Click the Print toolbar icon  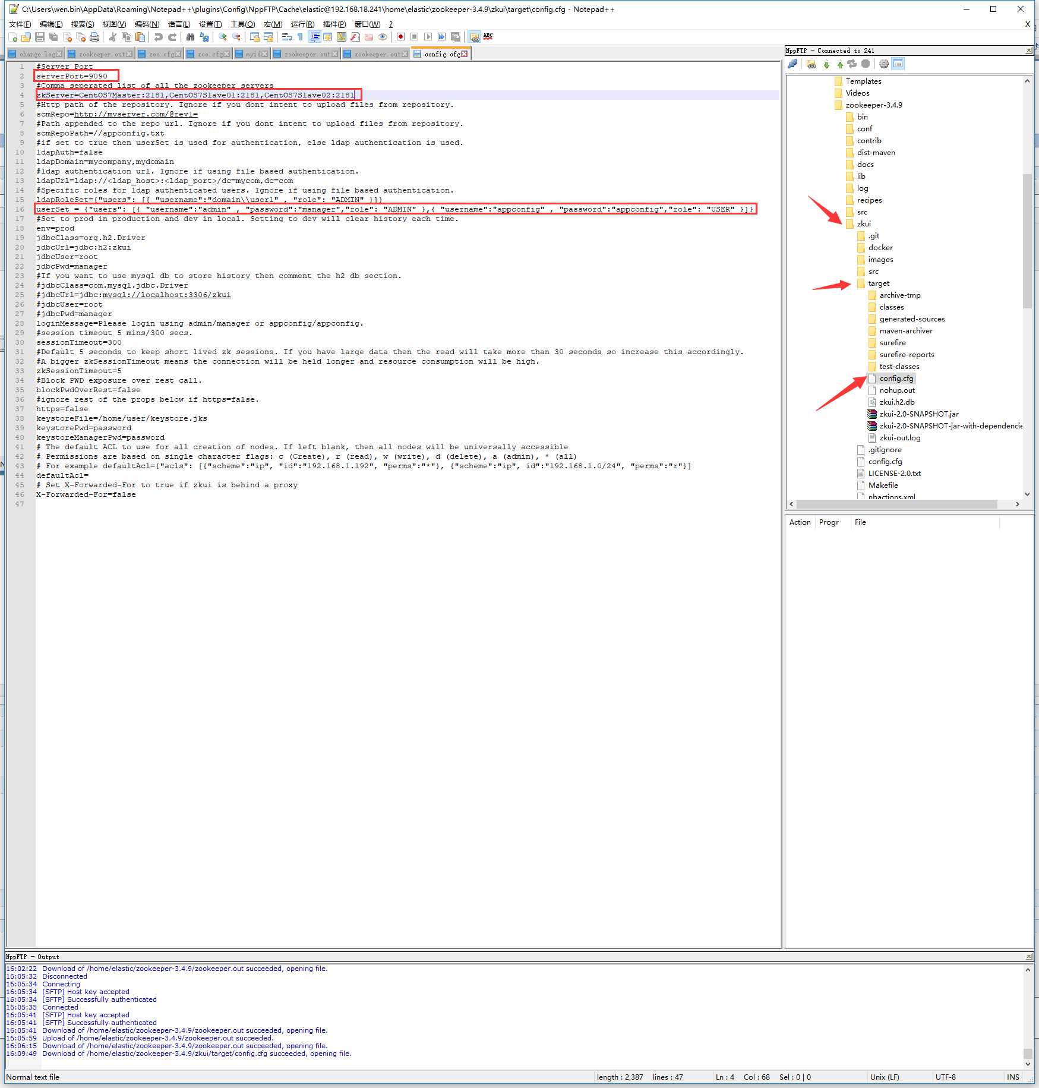[94, 37]
